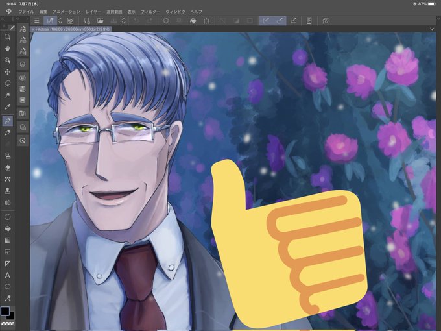Open the Tool Property palette icon

tap(23, 40)
